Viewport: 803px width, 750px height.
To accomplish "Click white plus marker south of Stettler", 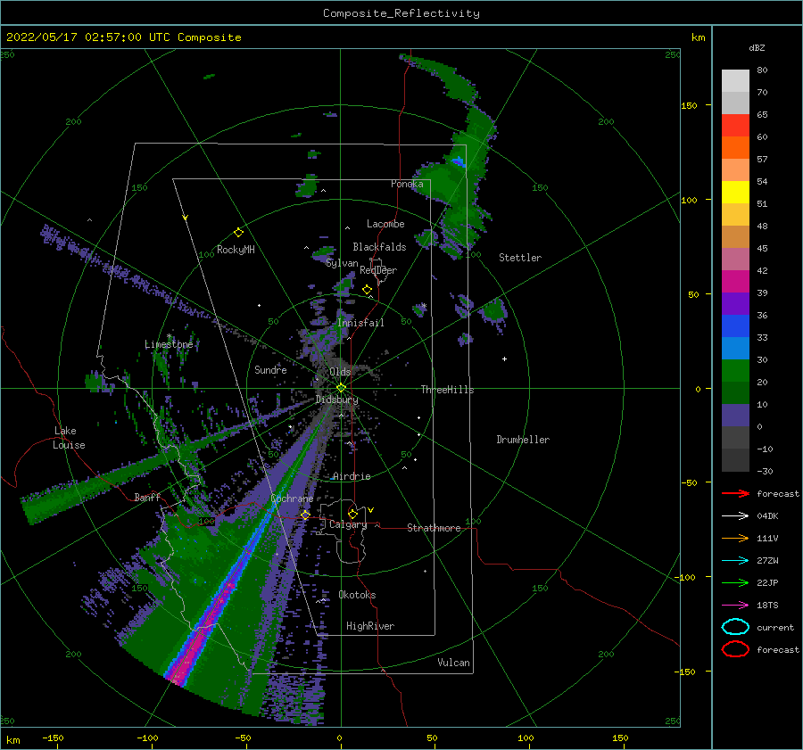I will pos(504,359).
